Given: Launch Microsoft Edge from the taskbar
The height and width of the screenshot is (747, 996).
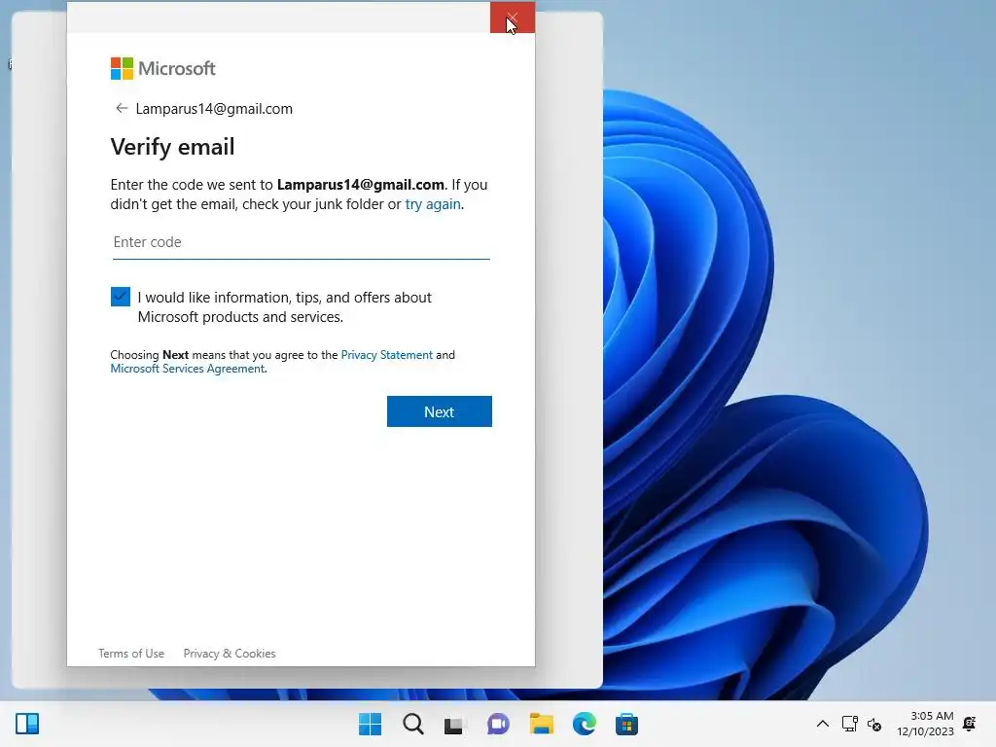Looking at the screenshot, I should 584,724.
